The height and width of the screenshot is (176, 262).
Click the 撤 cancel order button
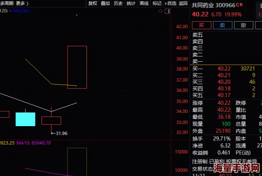click(243, 25)
